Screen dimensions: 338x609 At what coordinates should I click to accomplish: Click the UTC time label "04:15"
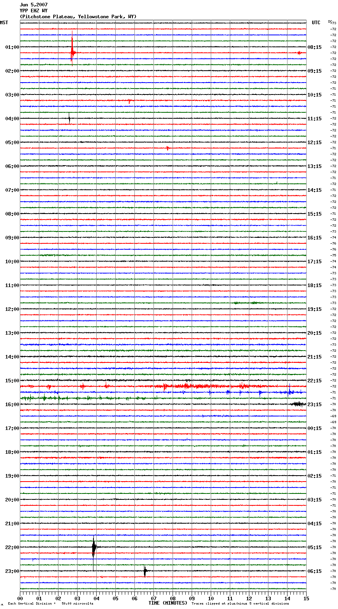(315, 523)
